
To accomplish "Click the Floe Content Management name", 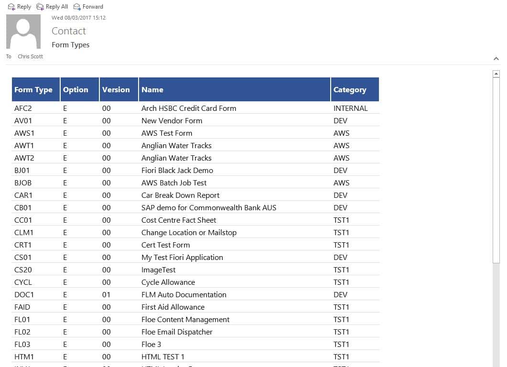I will pyautogui.click(x=185, y=320).
